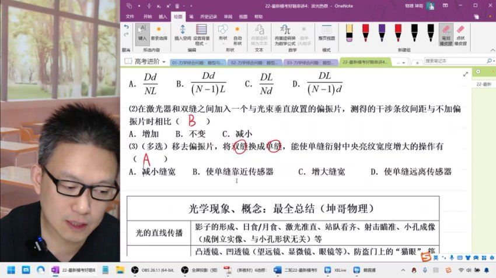Switch to section tab 02-力学综合问题
The width and height of the screenshot is (496, 278).
point(254,62)
